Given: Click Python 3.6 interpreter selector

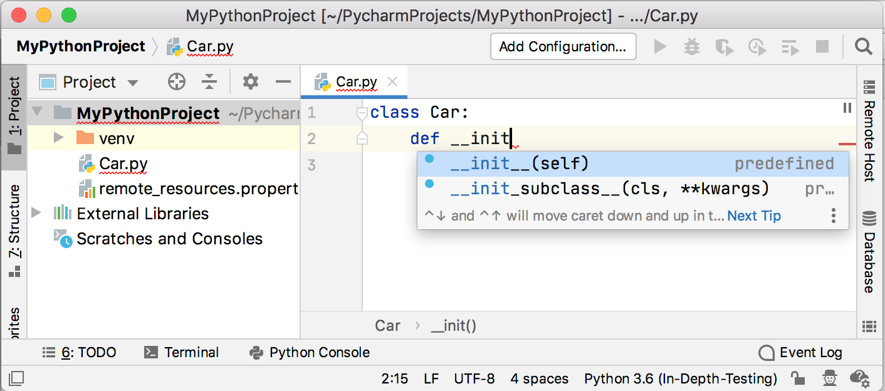Looking at the screenshot, I should [x=681, y=378].
